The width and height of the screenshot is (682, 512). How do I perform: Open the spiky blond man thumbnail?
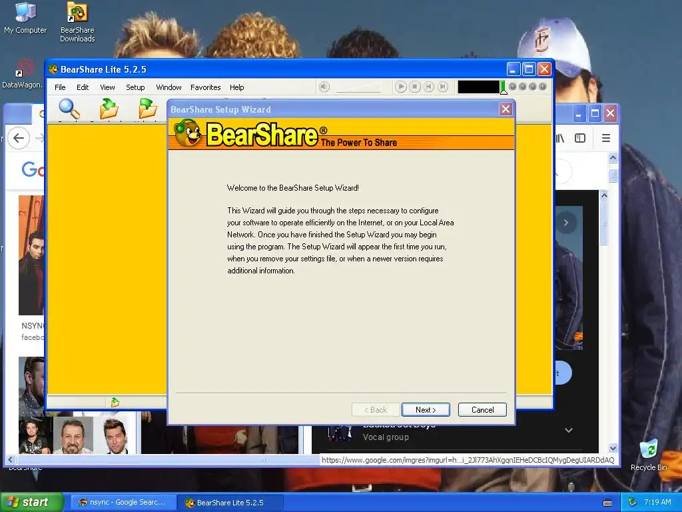116,435
